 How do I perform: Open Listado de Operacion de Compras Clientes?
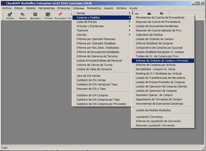[x=163, y=86]
